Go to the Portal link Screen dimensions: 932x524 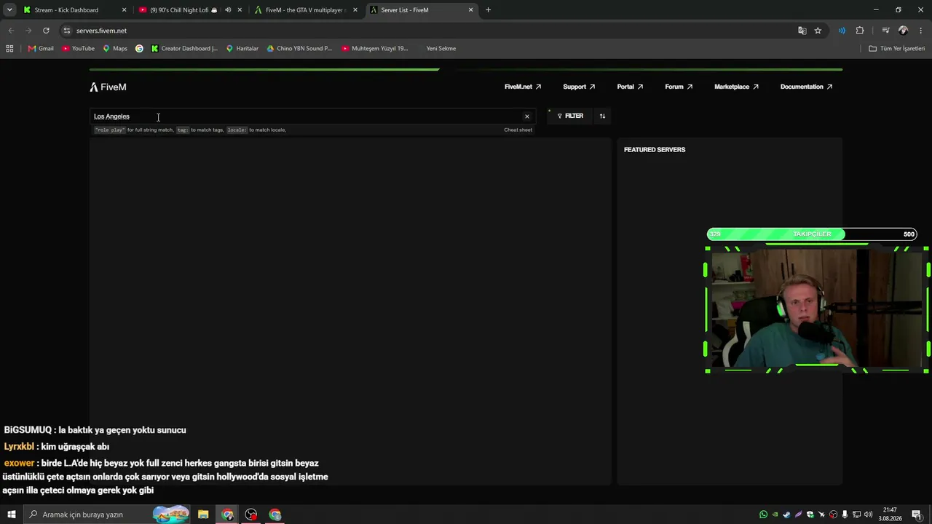pos(630,87)
